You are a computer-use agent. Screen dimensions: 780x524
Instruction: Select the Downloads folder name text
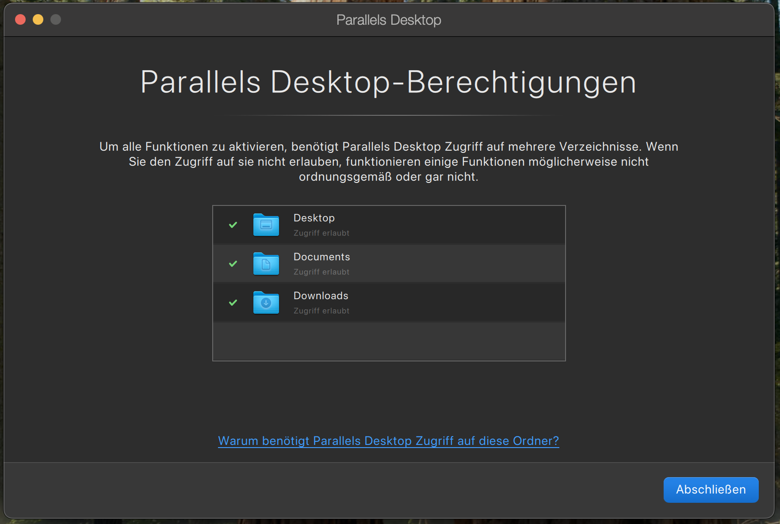click(x=321, y=296)
